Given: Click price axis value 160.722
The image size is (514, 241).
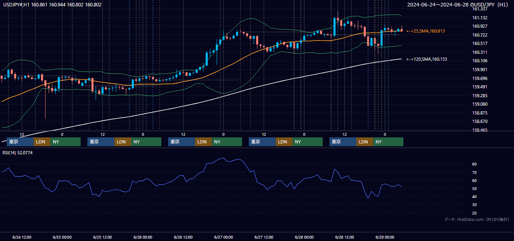Looking at the screenshot, I should [480, 35].
